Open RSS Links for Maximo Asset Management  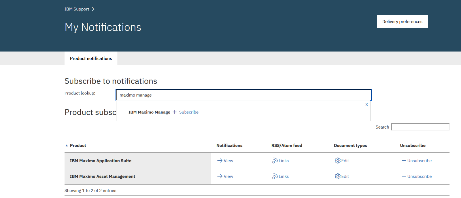click(284, 176)
